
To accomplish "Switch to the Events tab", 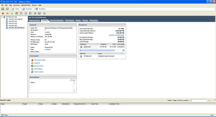I will point(78,21).
